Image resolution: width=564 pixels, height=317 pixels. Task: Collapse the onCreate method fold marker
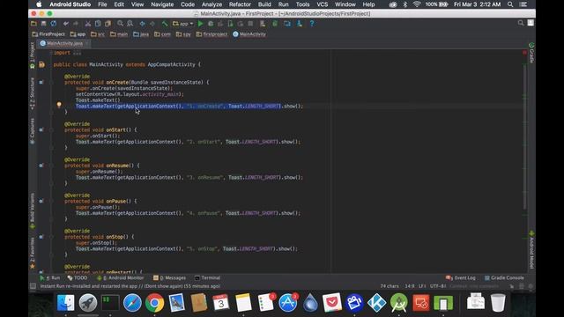[51, 82]
